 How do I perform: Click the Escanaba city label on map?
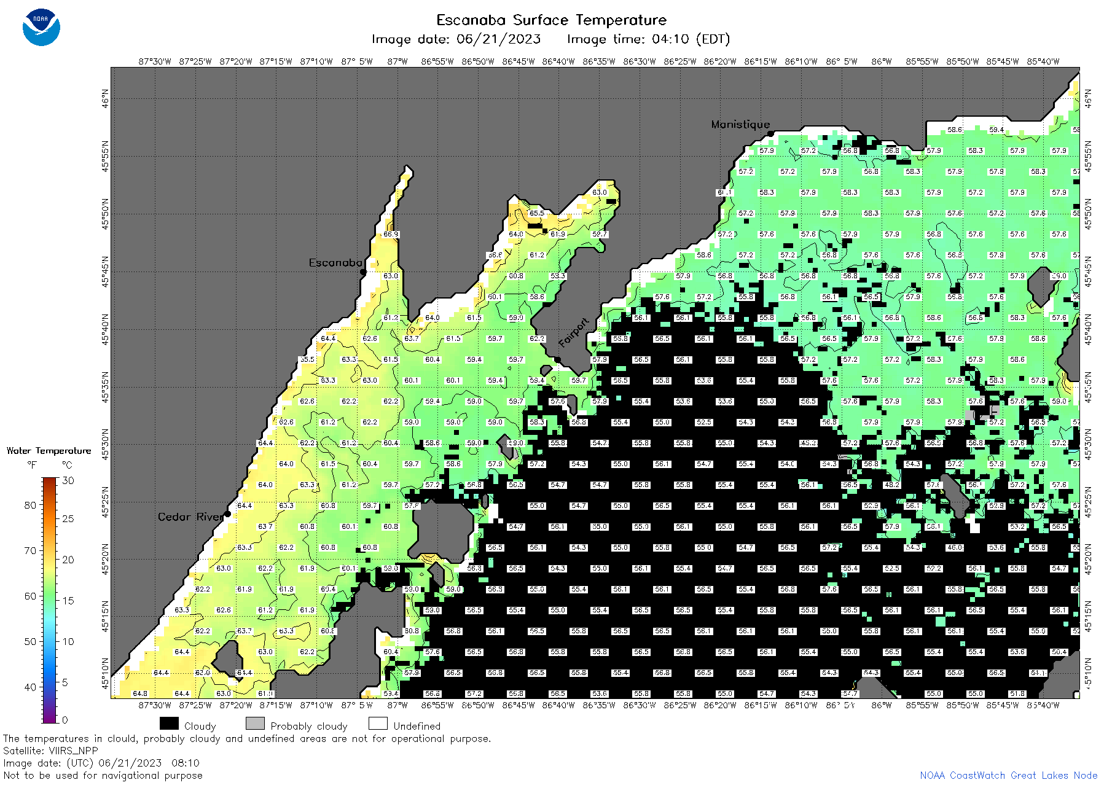point(335,262)
